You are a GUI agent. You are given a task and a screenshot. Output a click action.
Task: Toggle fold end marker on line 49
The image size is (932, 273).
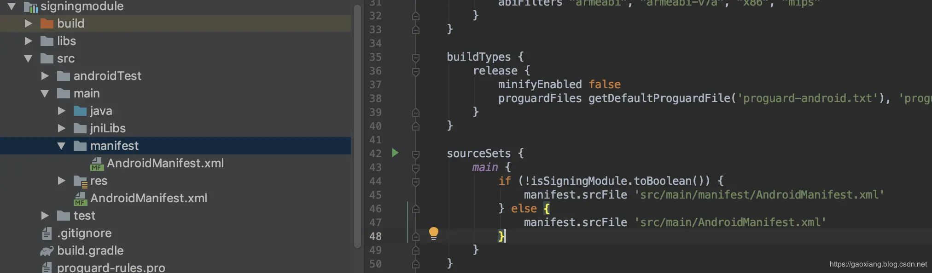click(416, 250)
